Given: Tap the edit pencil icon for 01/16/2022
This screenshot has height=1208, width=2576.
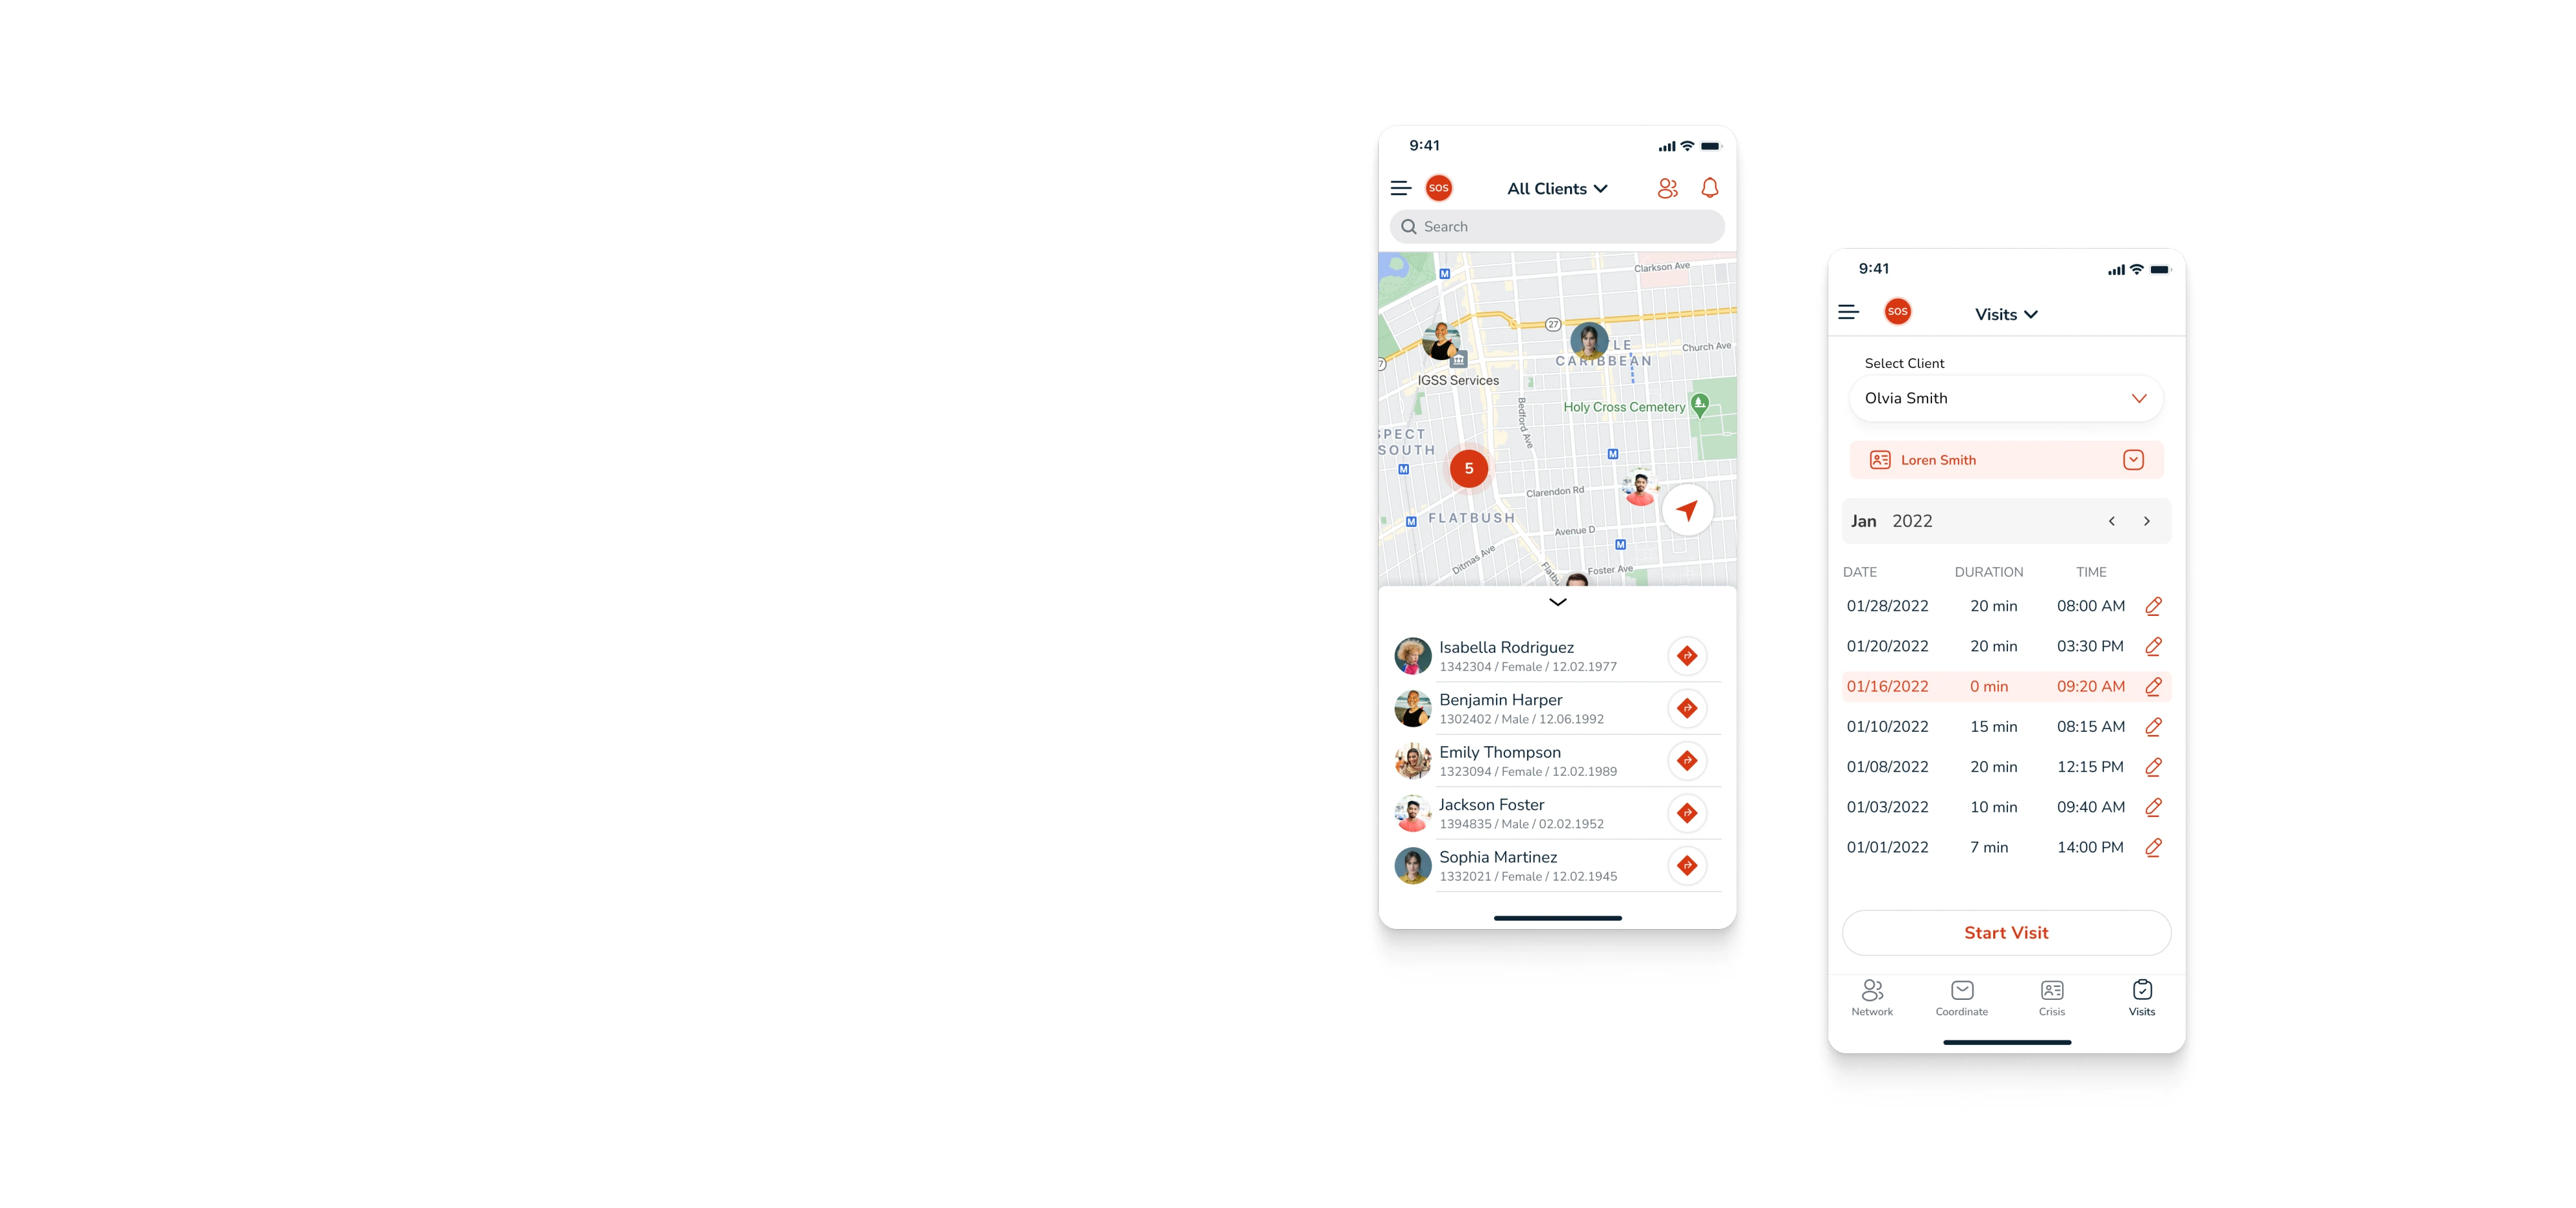Looking at the screenshot, I should pos(2154,685).
